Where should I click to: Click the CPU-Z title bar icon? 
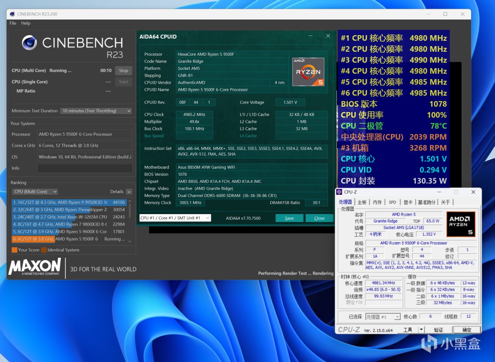tap(340, 192)
